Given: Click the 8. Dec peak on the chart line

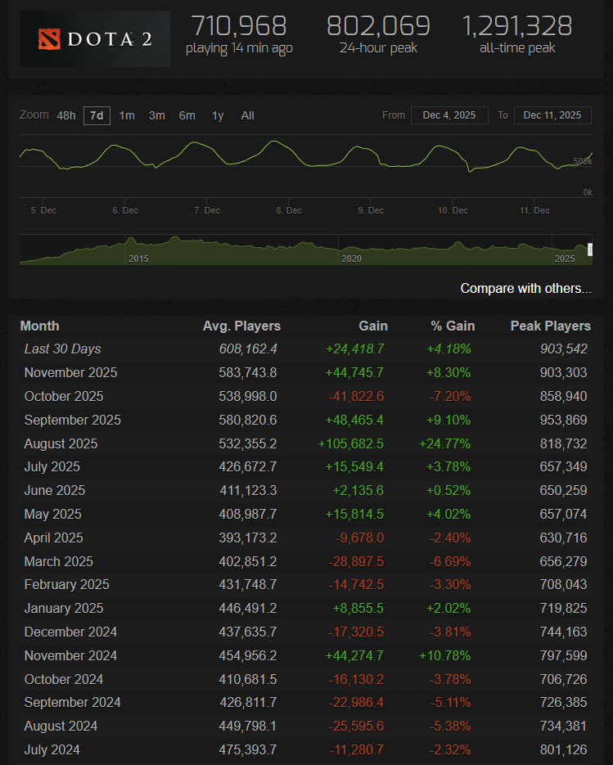Looking at the screenshot, I should (x=273, y=142).
